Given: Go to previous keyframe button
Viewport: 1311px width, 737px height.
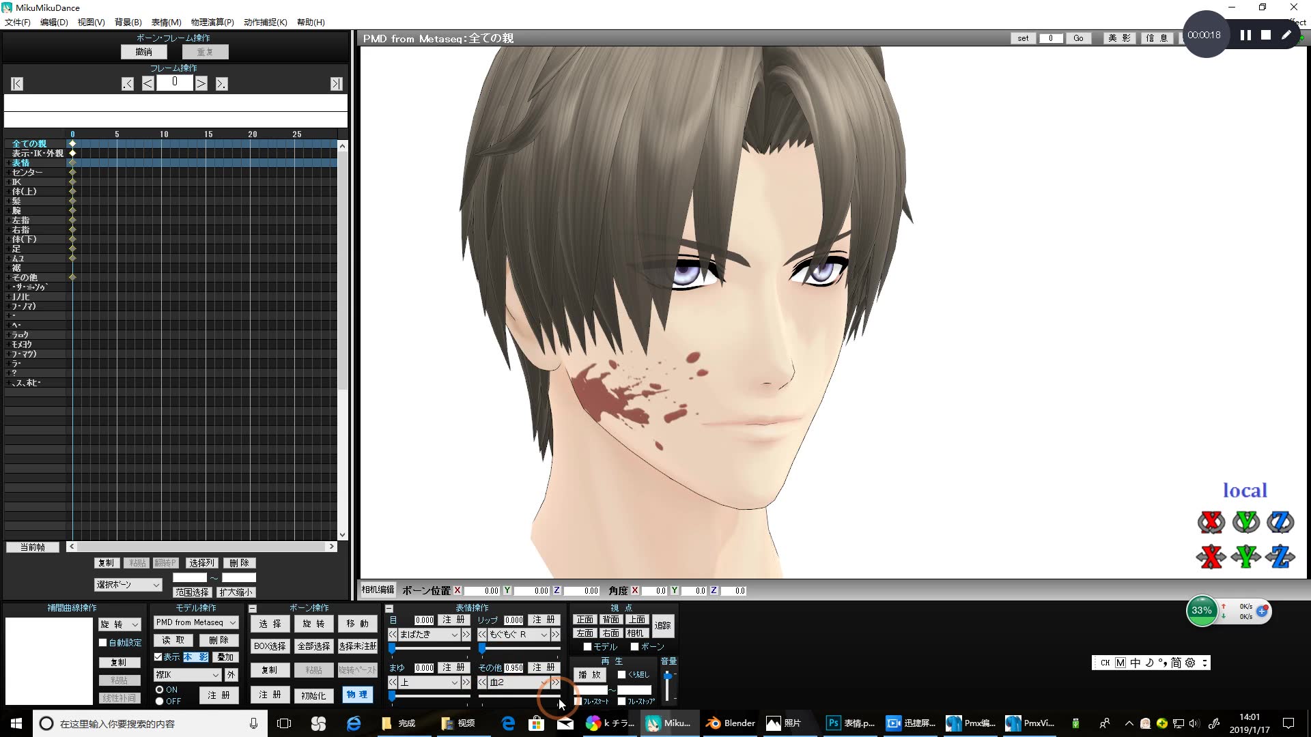Looking at the screenshot, I should pyautogui.click(x=128, y=83).
